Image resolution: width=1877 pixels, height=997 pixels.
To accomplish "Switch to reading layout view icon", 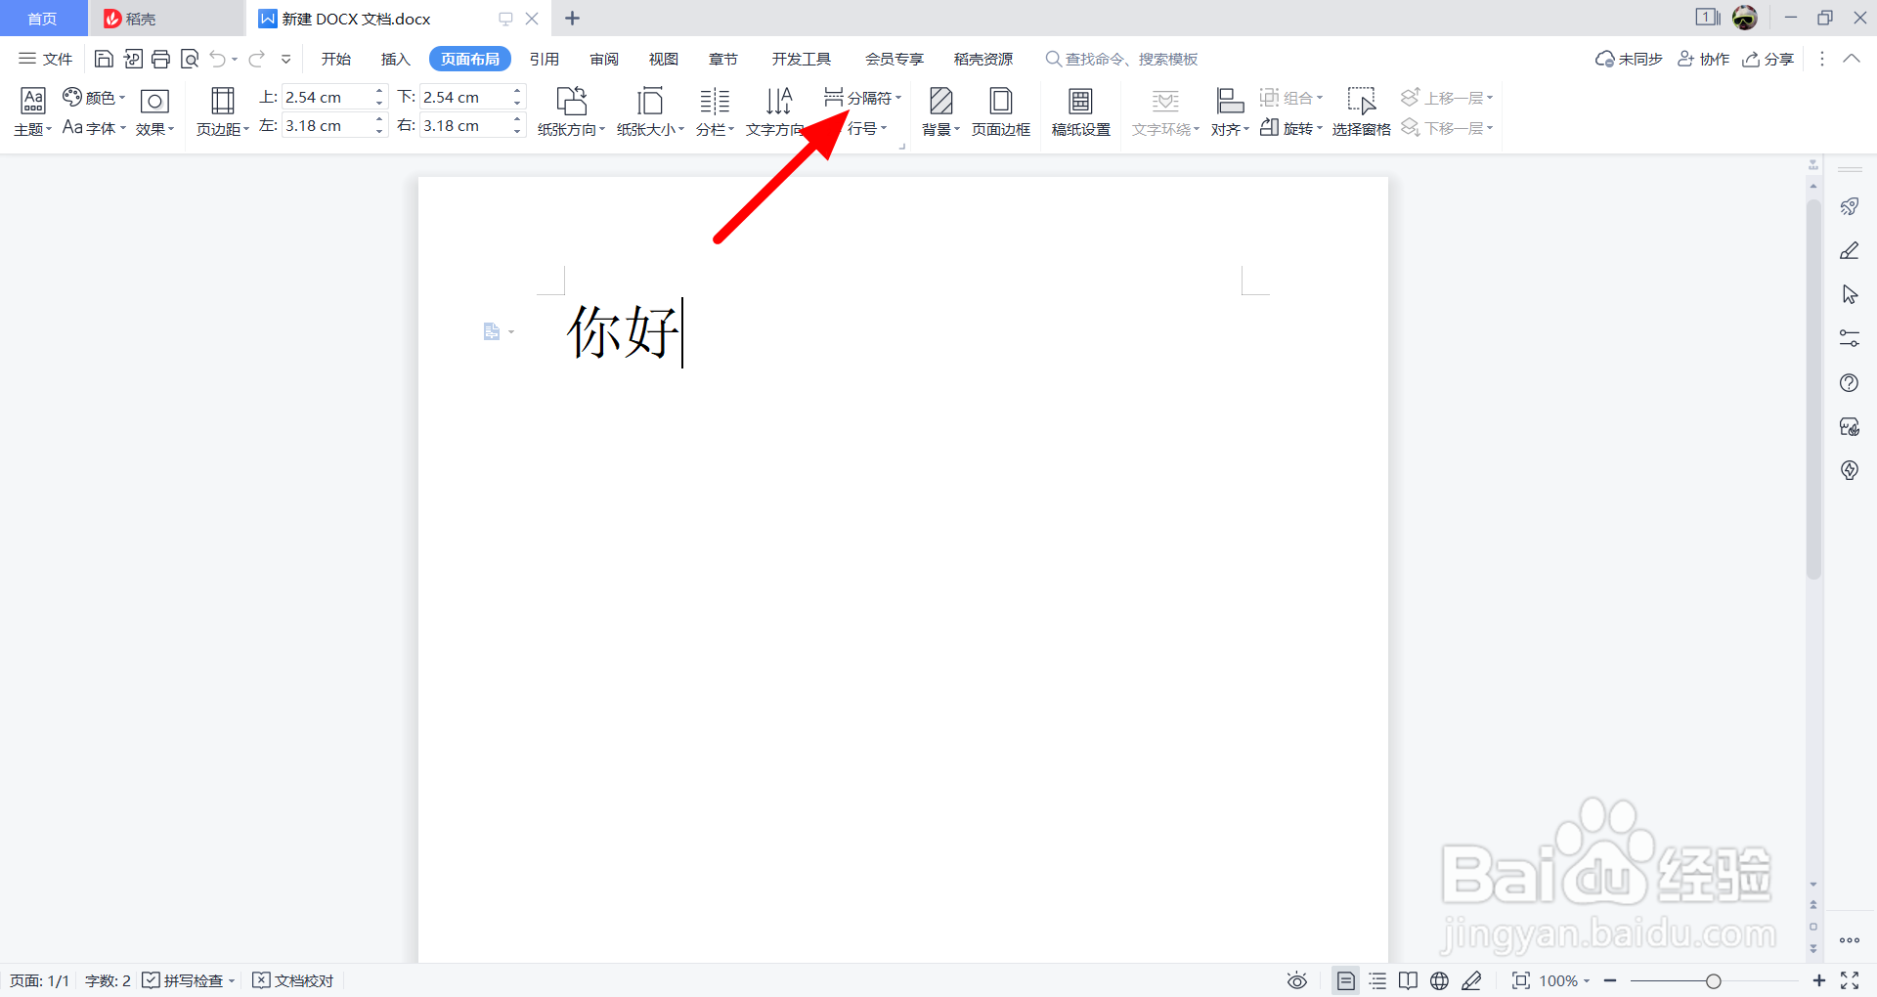I will tap(1409, 980).
